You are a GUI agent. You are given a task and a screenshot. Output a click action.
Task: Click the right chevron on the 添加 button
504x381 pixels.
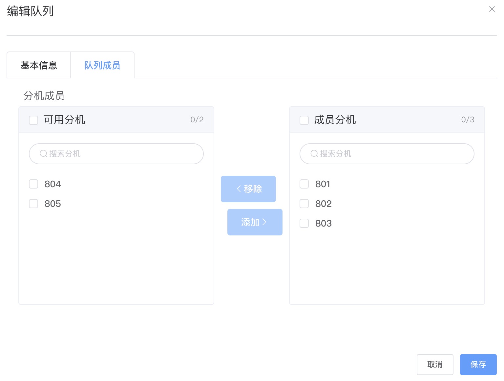pyautogui.click(x=265, y=222)
